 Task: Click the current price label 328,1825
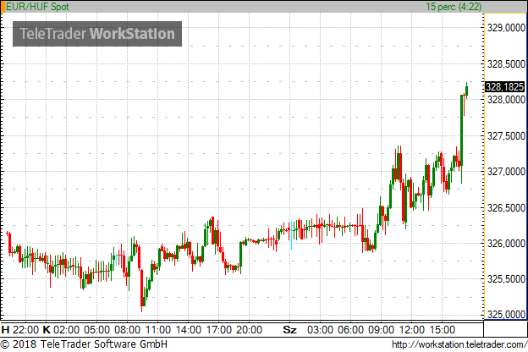pyautogui.click(x=504, y=87)
